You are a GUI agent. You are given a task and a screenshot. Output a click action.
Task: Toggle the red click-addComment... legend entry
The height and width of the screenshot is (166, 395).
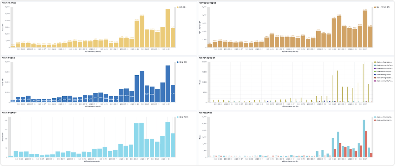coord(384,120)
